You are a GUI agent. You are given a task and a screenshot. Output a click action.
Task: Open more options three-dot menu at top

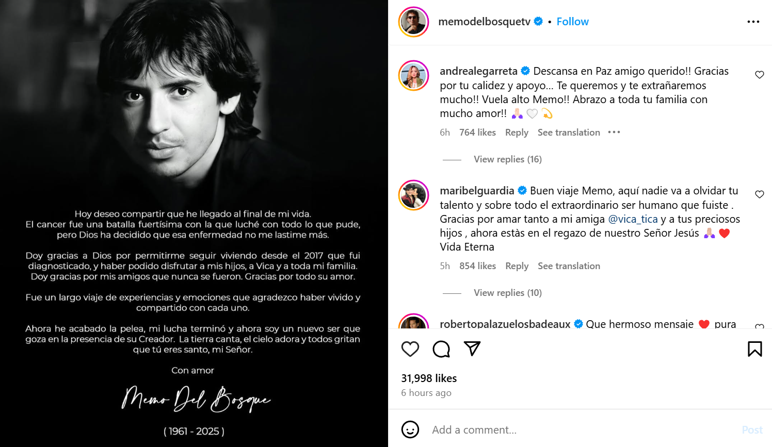[x=753, y=22]
